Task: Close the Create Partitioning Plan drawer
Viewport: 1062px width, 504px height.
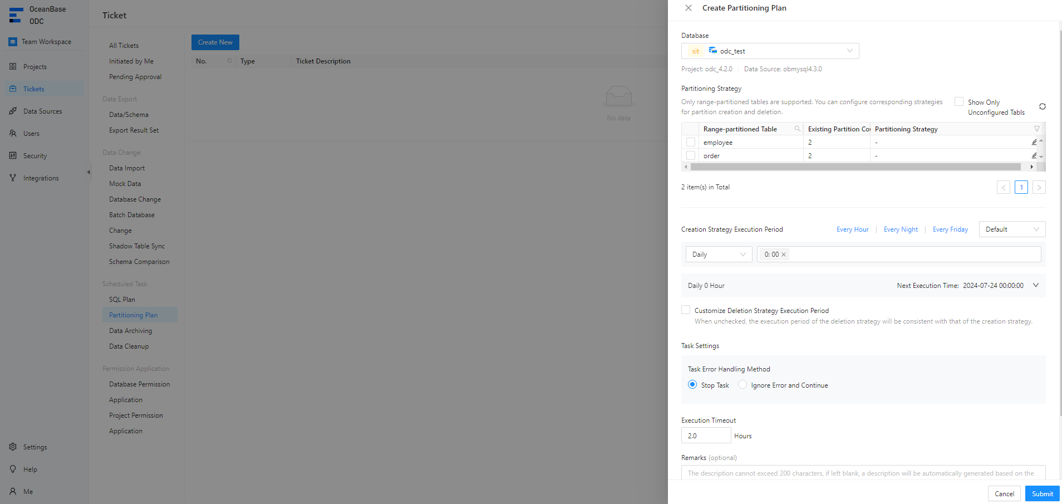Action: click(x=689, y=8)
